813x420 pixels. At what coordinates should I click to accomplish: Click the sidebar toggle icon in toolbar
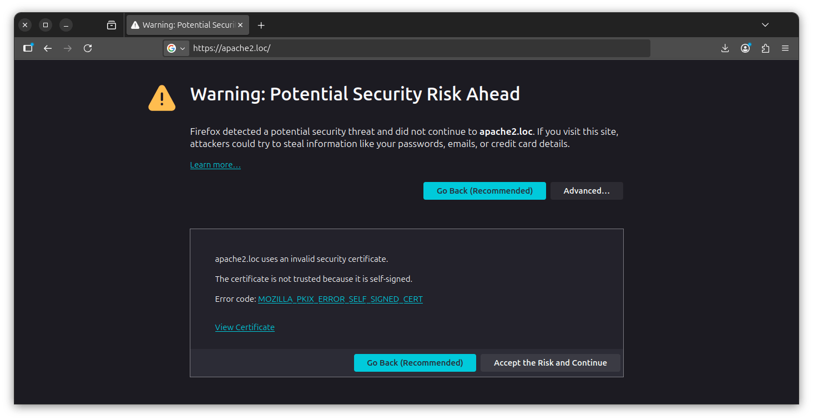28,48
